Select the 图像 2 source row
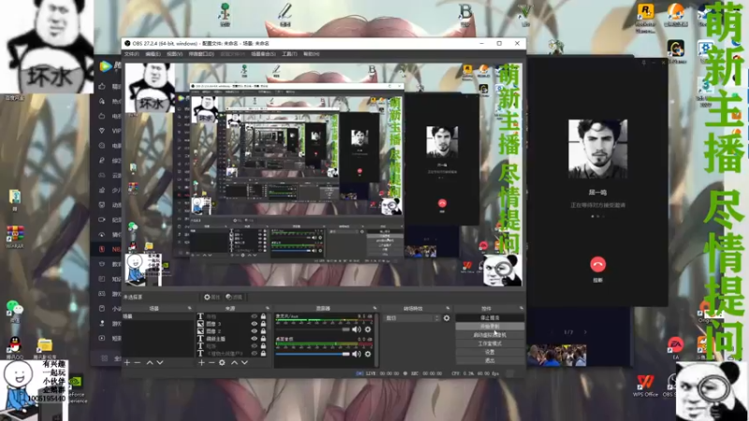The image size is (749, 421). coord(232,331)
